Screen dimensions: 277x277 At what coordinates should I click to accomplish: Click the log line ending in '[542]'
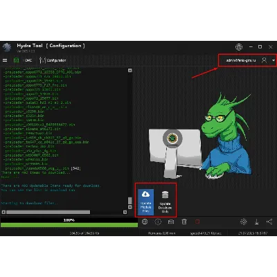pyautogui.click(x=43, y=168)
